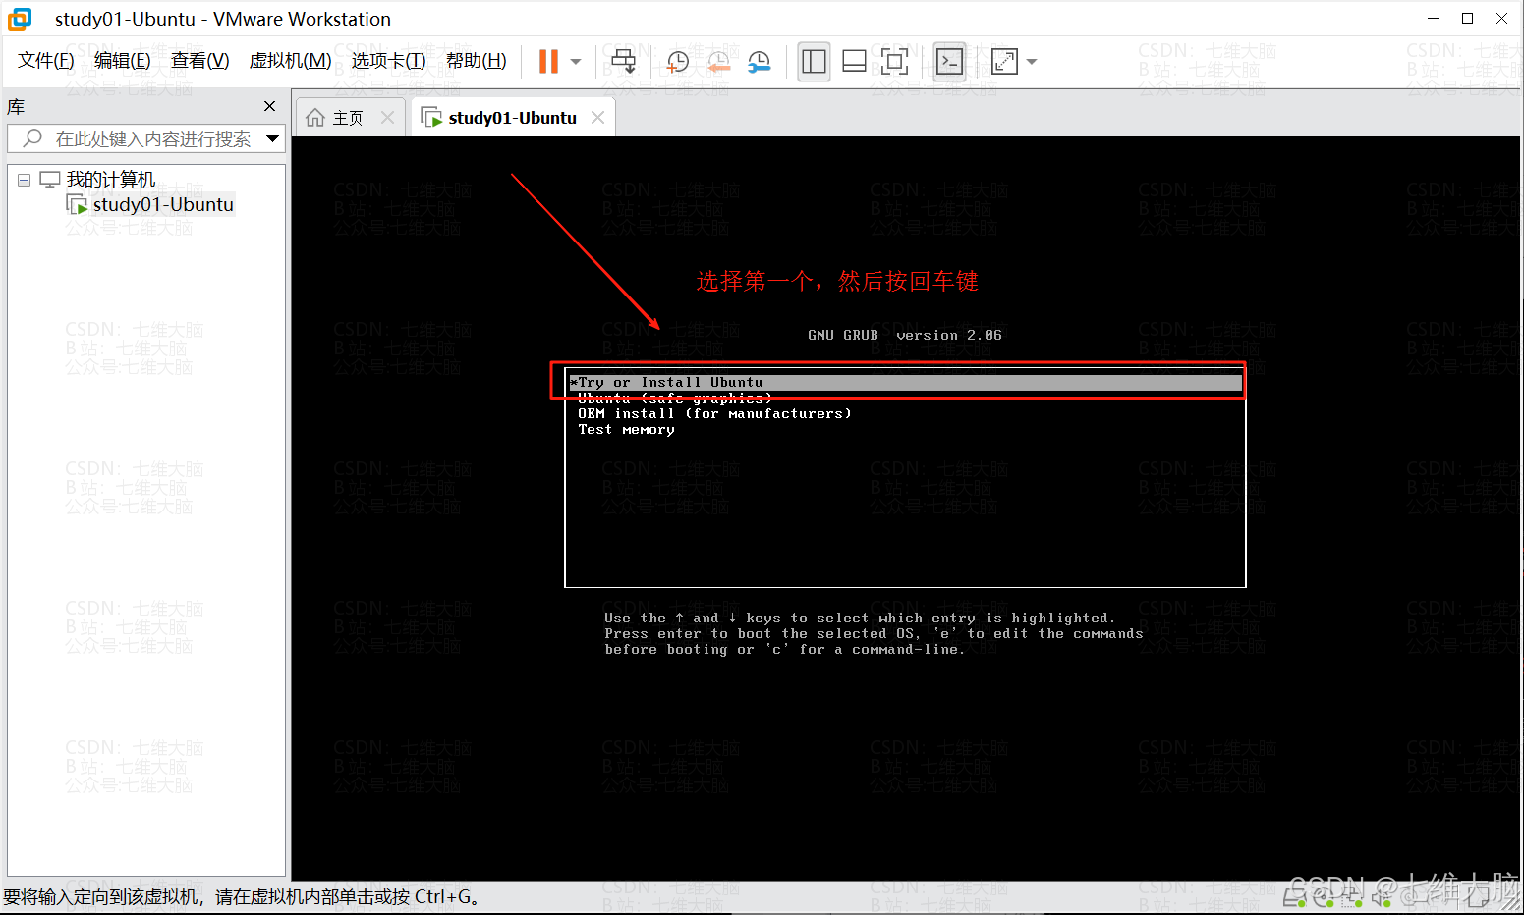
Task: Select study01-Ubuntu in the library tree
Action: coord(163,204)
